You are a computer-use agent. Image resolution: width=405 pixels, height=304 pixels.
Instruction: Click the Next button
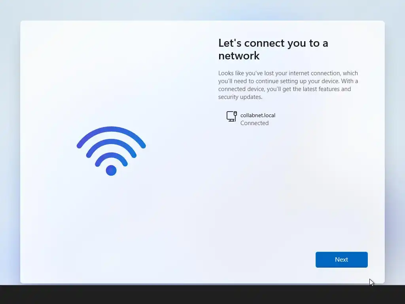point(341,260)
